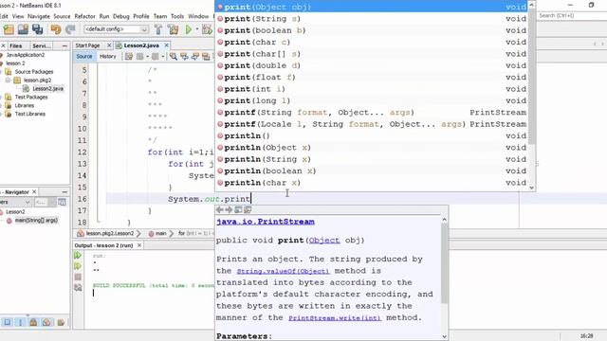The width and height of the screenshot is (607, 341).
Task: Close the Lesson2.java tab
Action: tap(167, 45)
